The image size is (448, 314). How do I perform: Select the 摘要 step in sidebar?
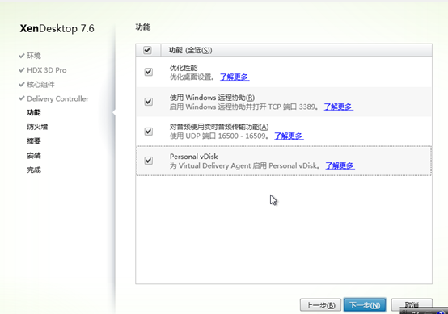coord(34,141)
